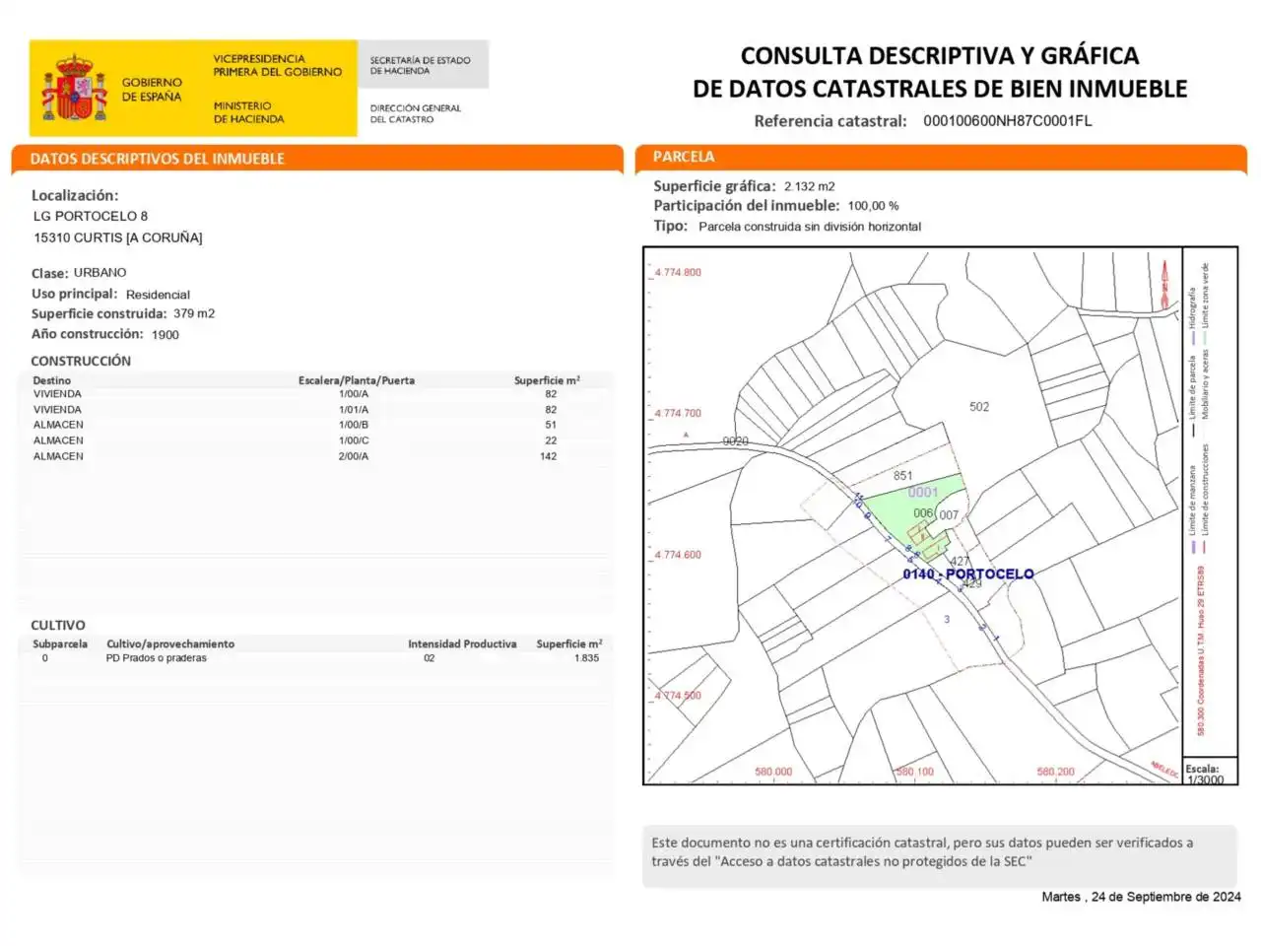Click Año construcción value 1900
Viewport: 1261px width, 946px height.
click(x=166, y=335)
